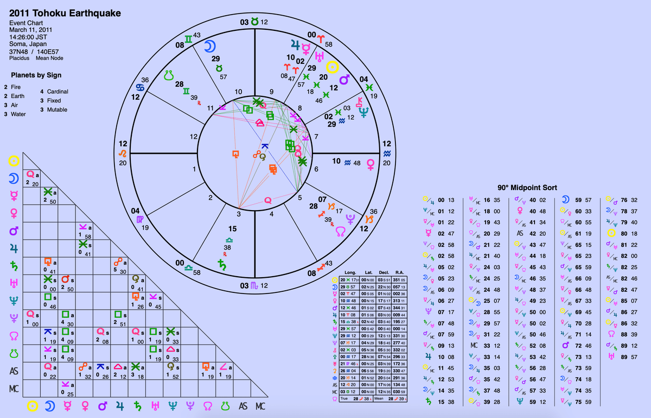Select the MC label in grid's bottom row
The image size is (651, 418).
[x=260, y=406]
